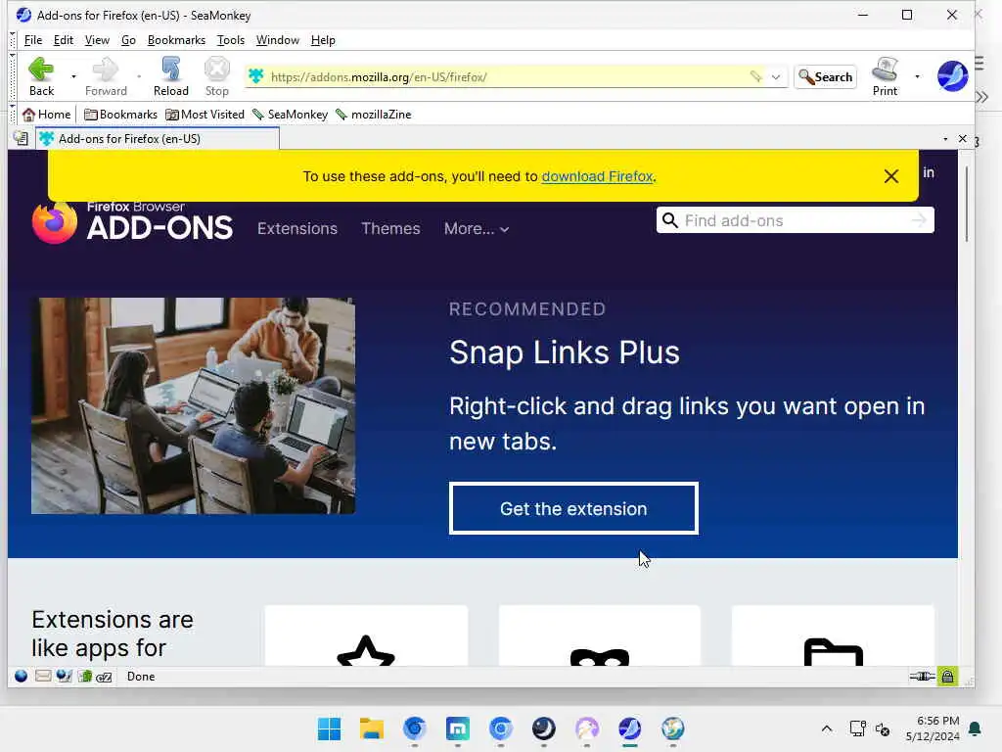The width and height of the screenshot is (1002, 752).
Task: Open the Edit menu
Action: coord(64,39)
